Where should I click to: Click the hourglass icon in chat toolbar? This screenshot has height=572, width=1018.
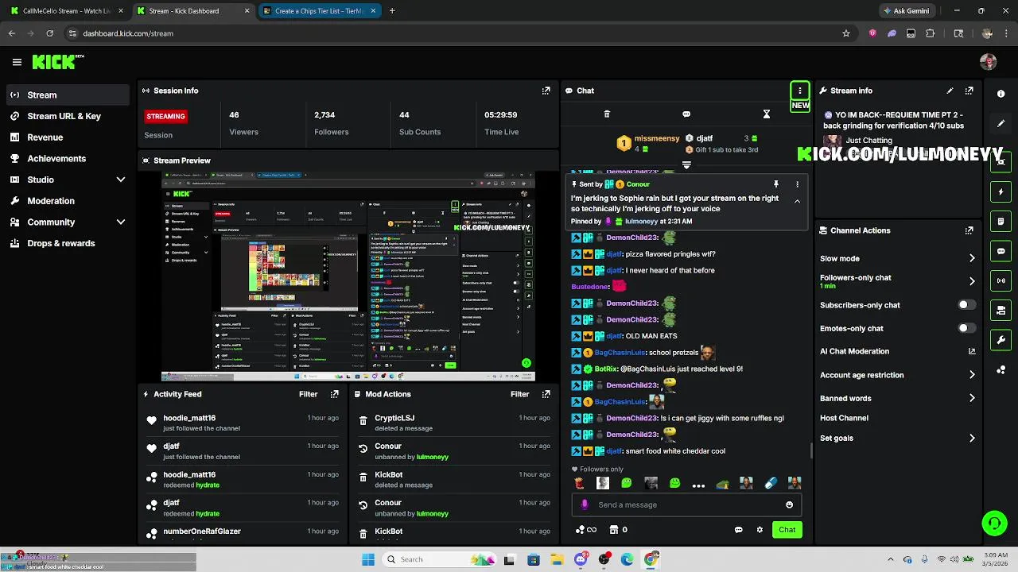[x=767, y=114]
